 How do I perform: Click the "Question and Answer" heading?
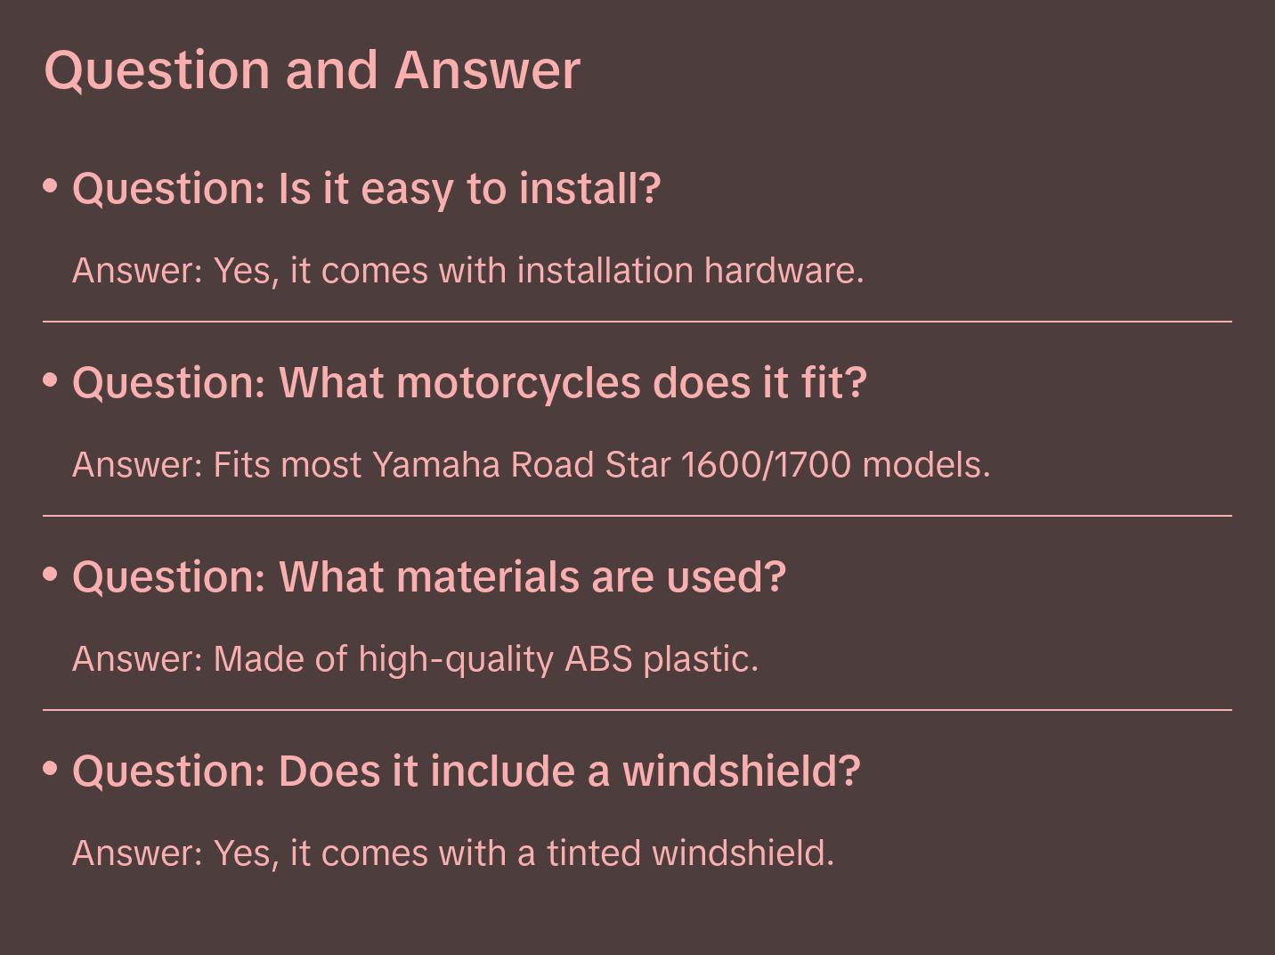(x=312, y=69)
